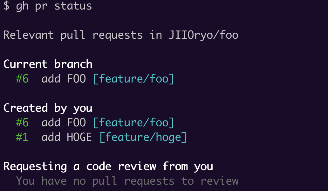Click the "Current branch" heading
The image size is (328, 191).
48,64
